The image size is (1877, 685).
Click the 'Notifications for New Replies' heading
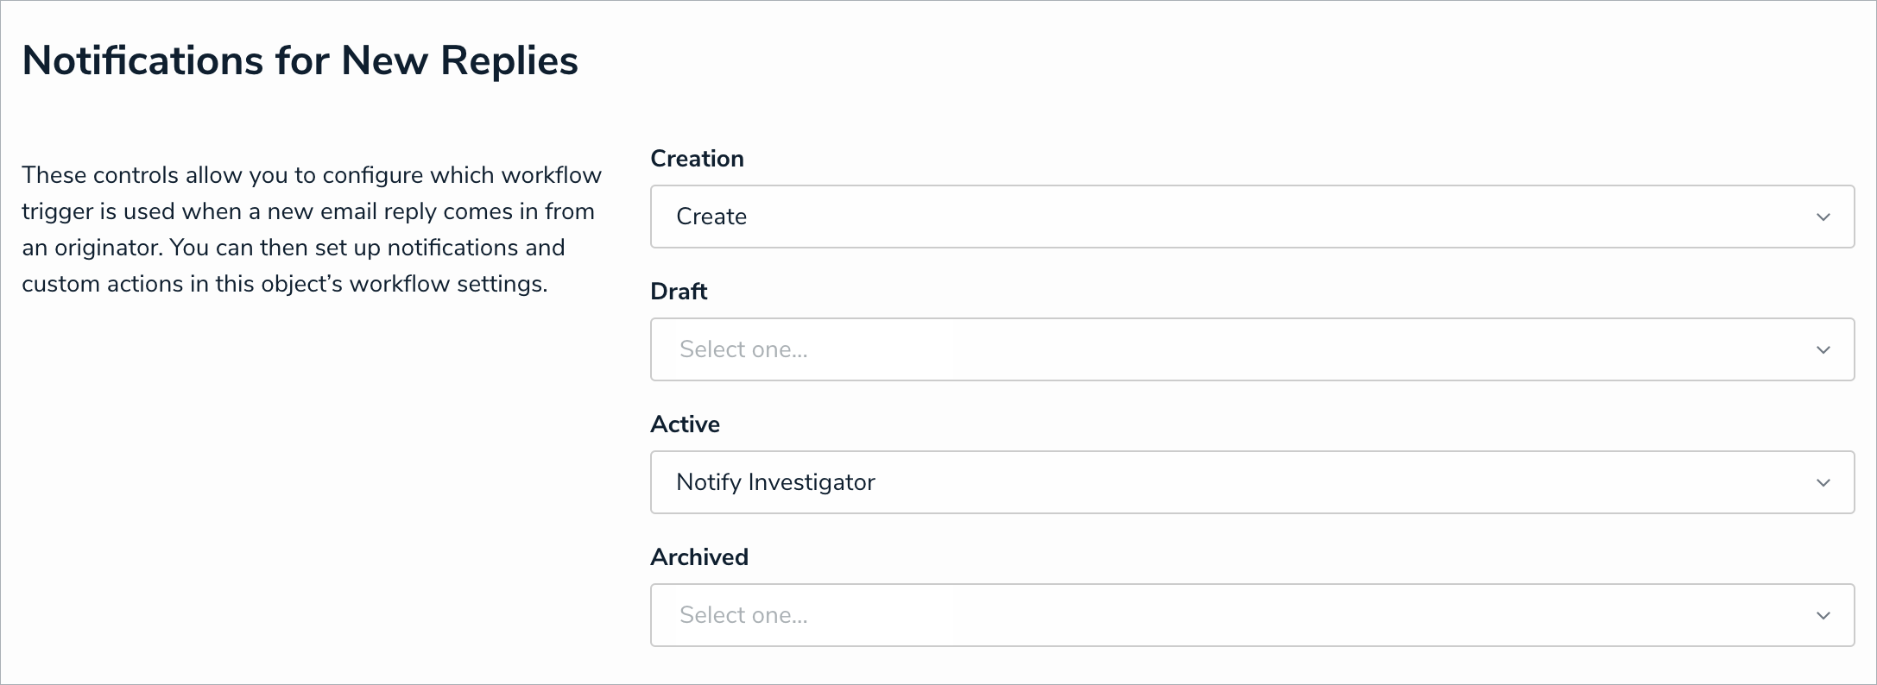click(x=300, y=60)
